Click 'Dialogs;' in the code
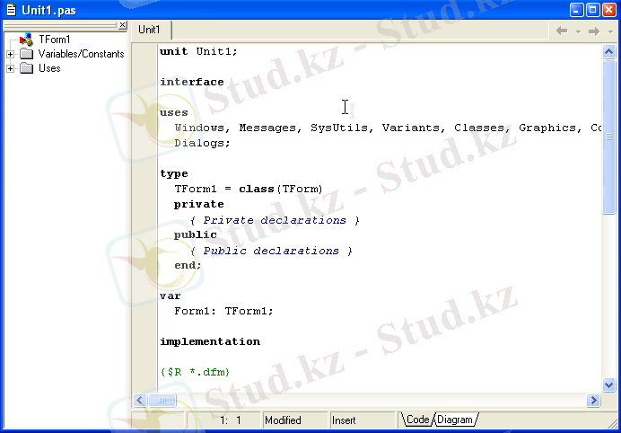 (x=203, y=143)
